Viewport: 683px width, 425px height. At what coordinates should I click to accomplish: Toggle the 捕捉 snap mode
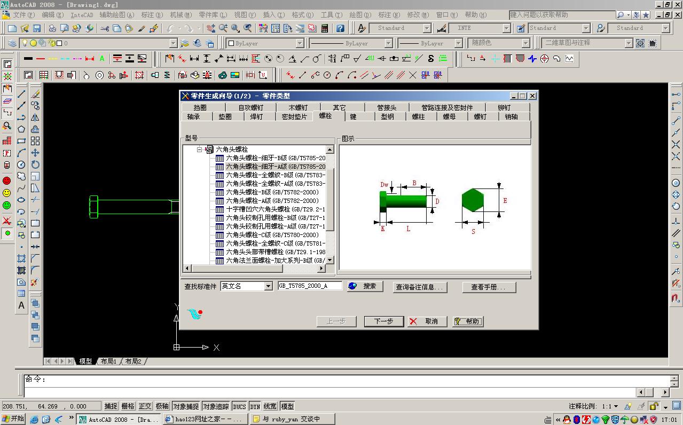click(111, 406)
